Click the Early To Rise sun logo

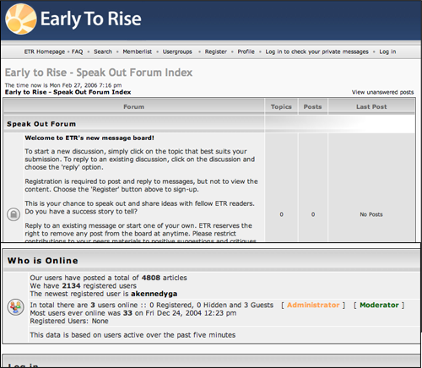point(21,19)
